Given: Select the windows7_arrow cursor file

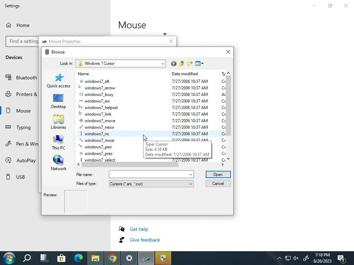Looking at the screenshot, I should 100,88.
